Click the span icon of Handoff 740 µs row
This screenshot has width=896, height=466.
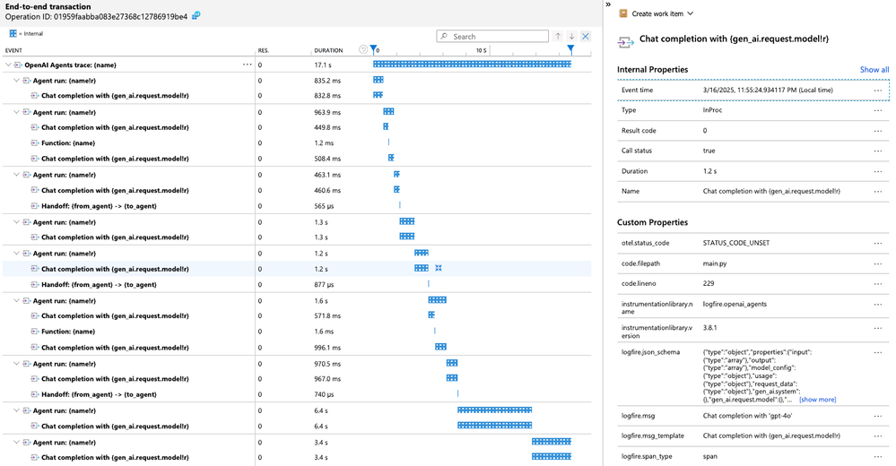click(34, 394)
